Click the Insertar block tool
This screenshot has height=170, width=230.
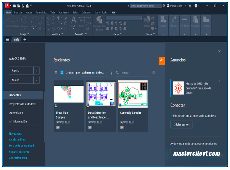147,22
